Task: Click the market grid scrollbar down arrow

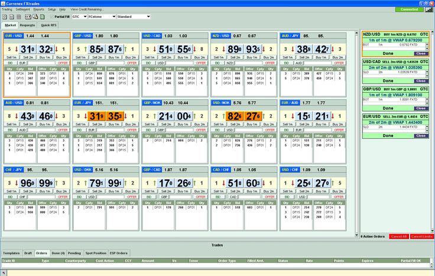Action: [x=356, y=235]
